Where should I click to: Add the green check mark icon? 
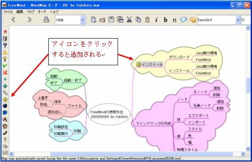[5, 66]
